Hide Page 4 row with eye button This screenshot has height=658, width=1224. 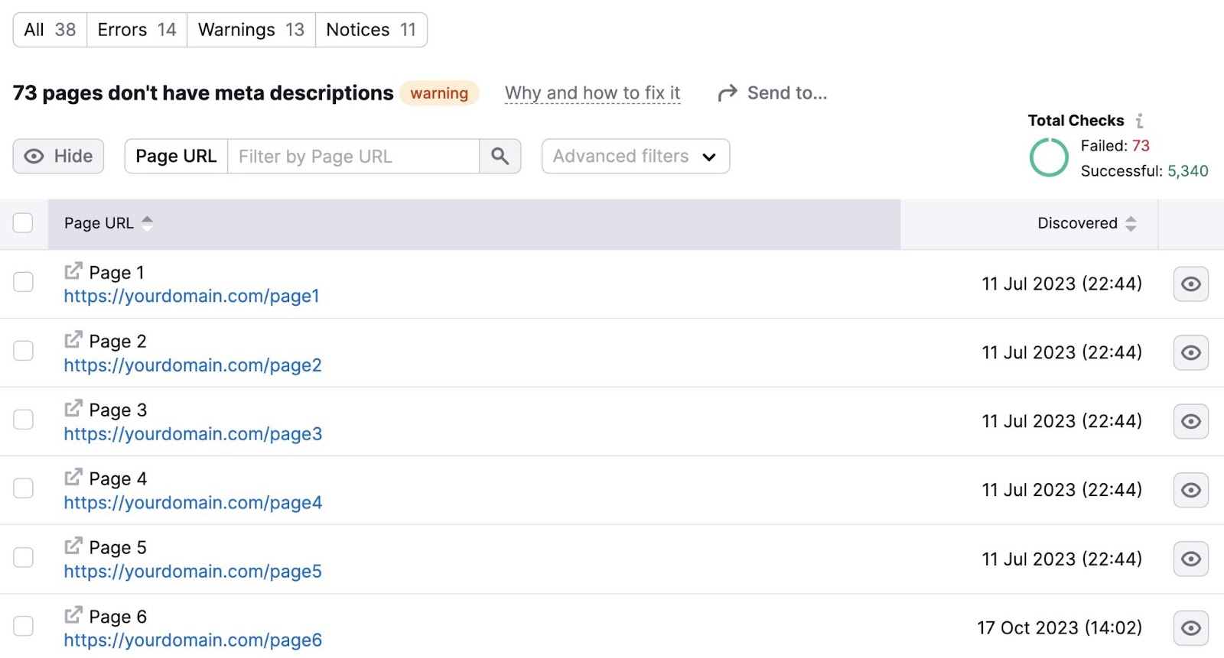pos(1191,490)
